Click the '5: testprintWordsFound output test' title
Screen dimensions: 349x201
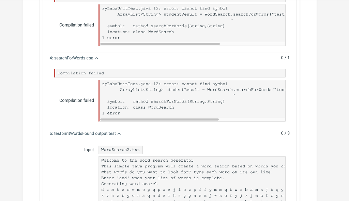(82, 133)
